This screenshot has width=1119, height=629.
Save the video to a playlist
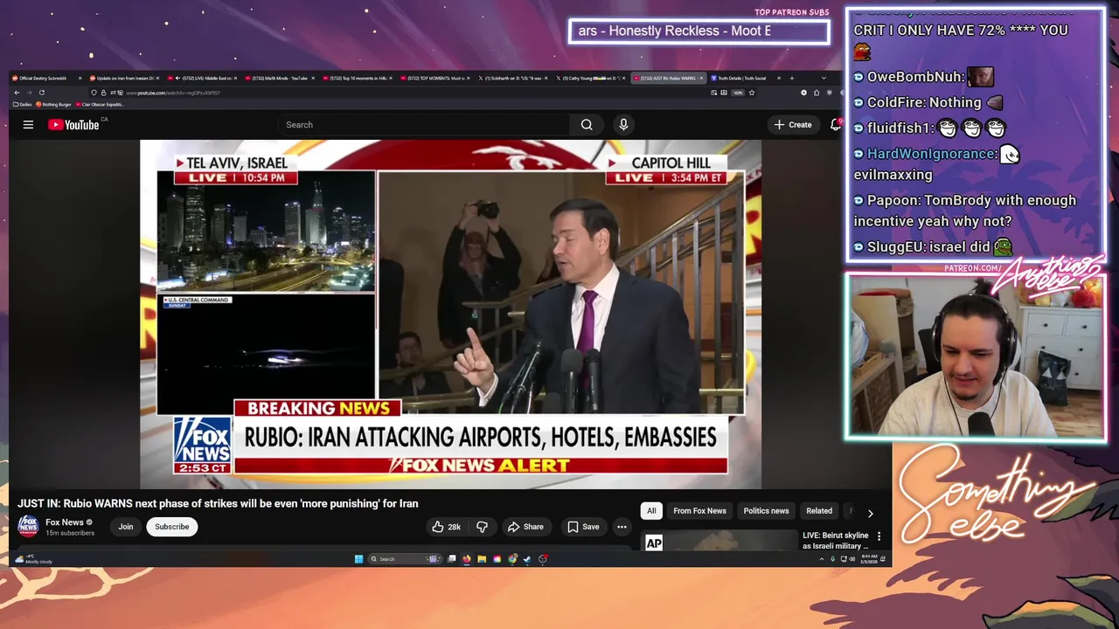coord(583,527)
